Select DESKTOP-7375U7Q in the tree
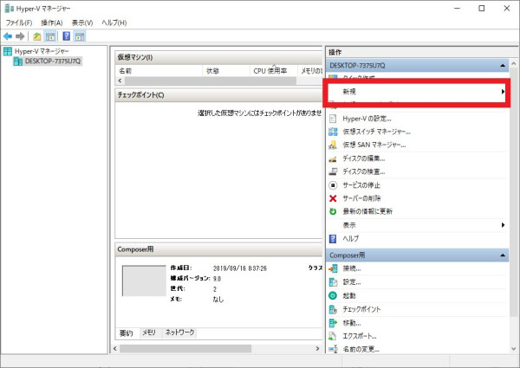 point(52,61)
